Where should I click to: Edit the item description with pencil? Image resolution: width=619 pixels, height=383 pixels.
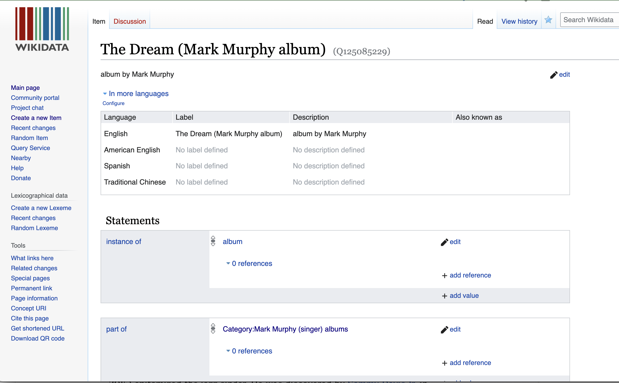[x=560, y=75]
